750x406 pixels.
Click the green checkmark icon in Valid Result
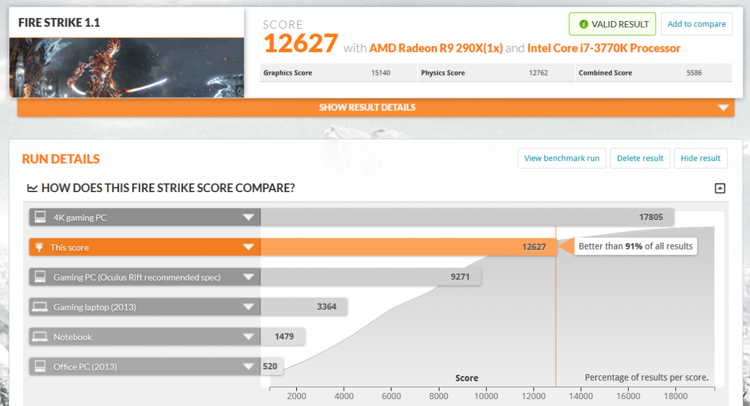point(584,24)
